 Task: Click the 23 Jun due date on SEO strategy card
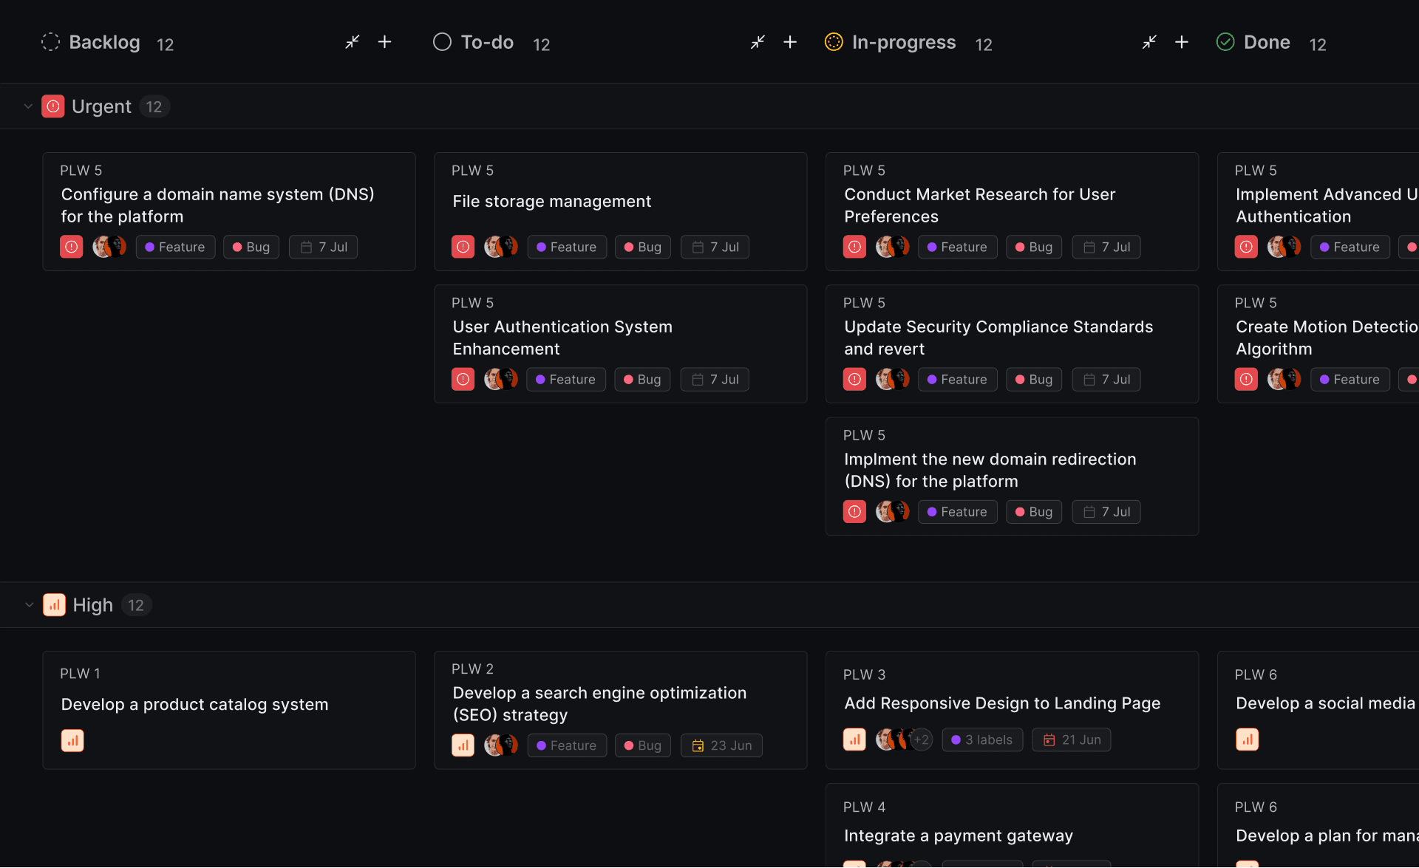click(x=721, y=745)
